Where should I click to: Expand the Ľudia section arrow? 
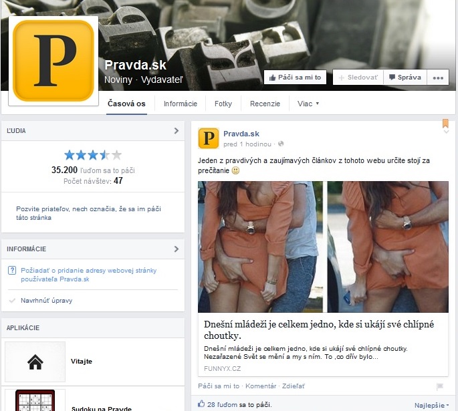(176, 131)
